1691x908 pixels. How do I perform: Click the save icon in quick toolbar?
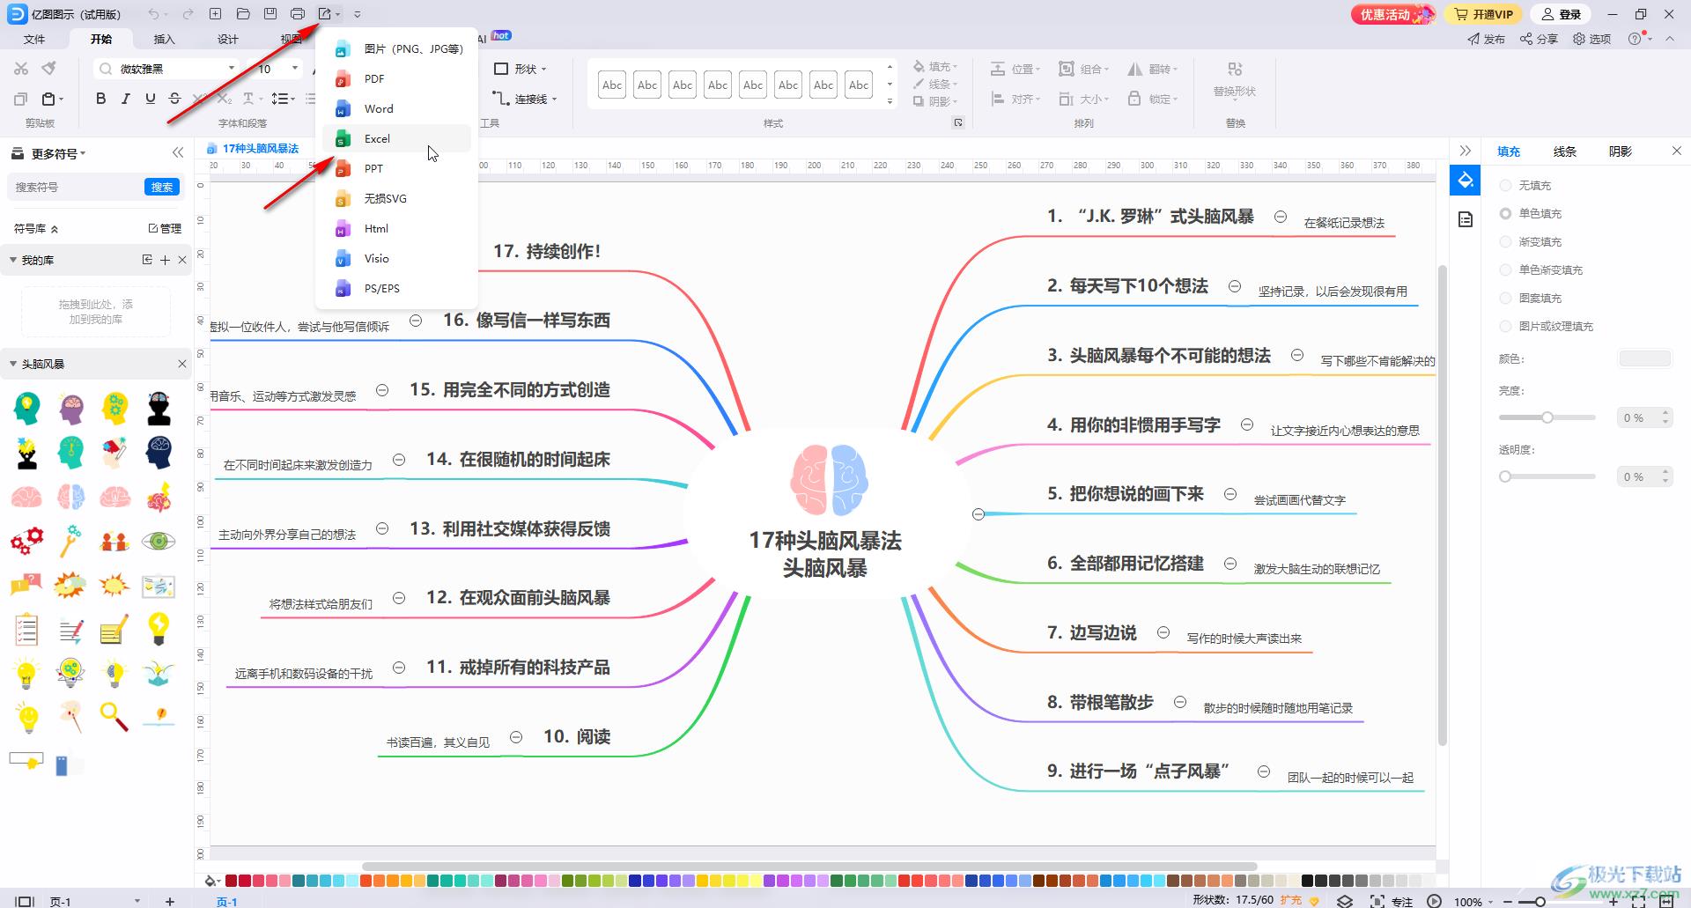(270, 14)
